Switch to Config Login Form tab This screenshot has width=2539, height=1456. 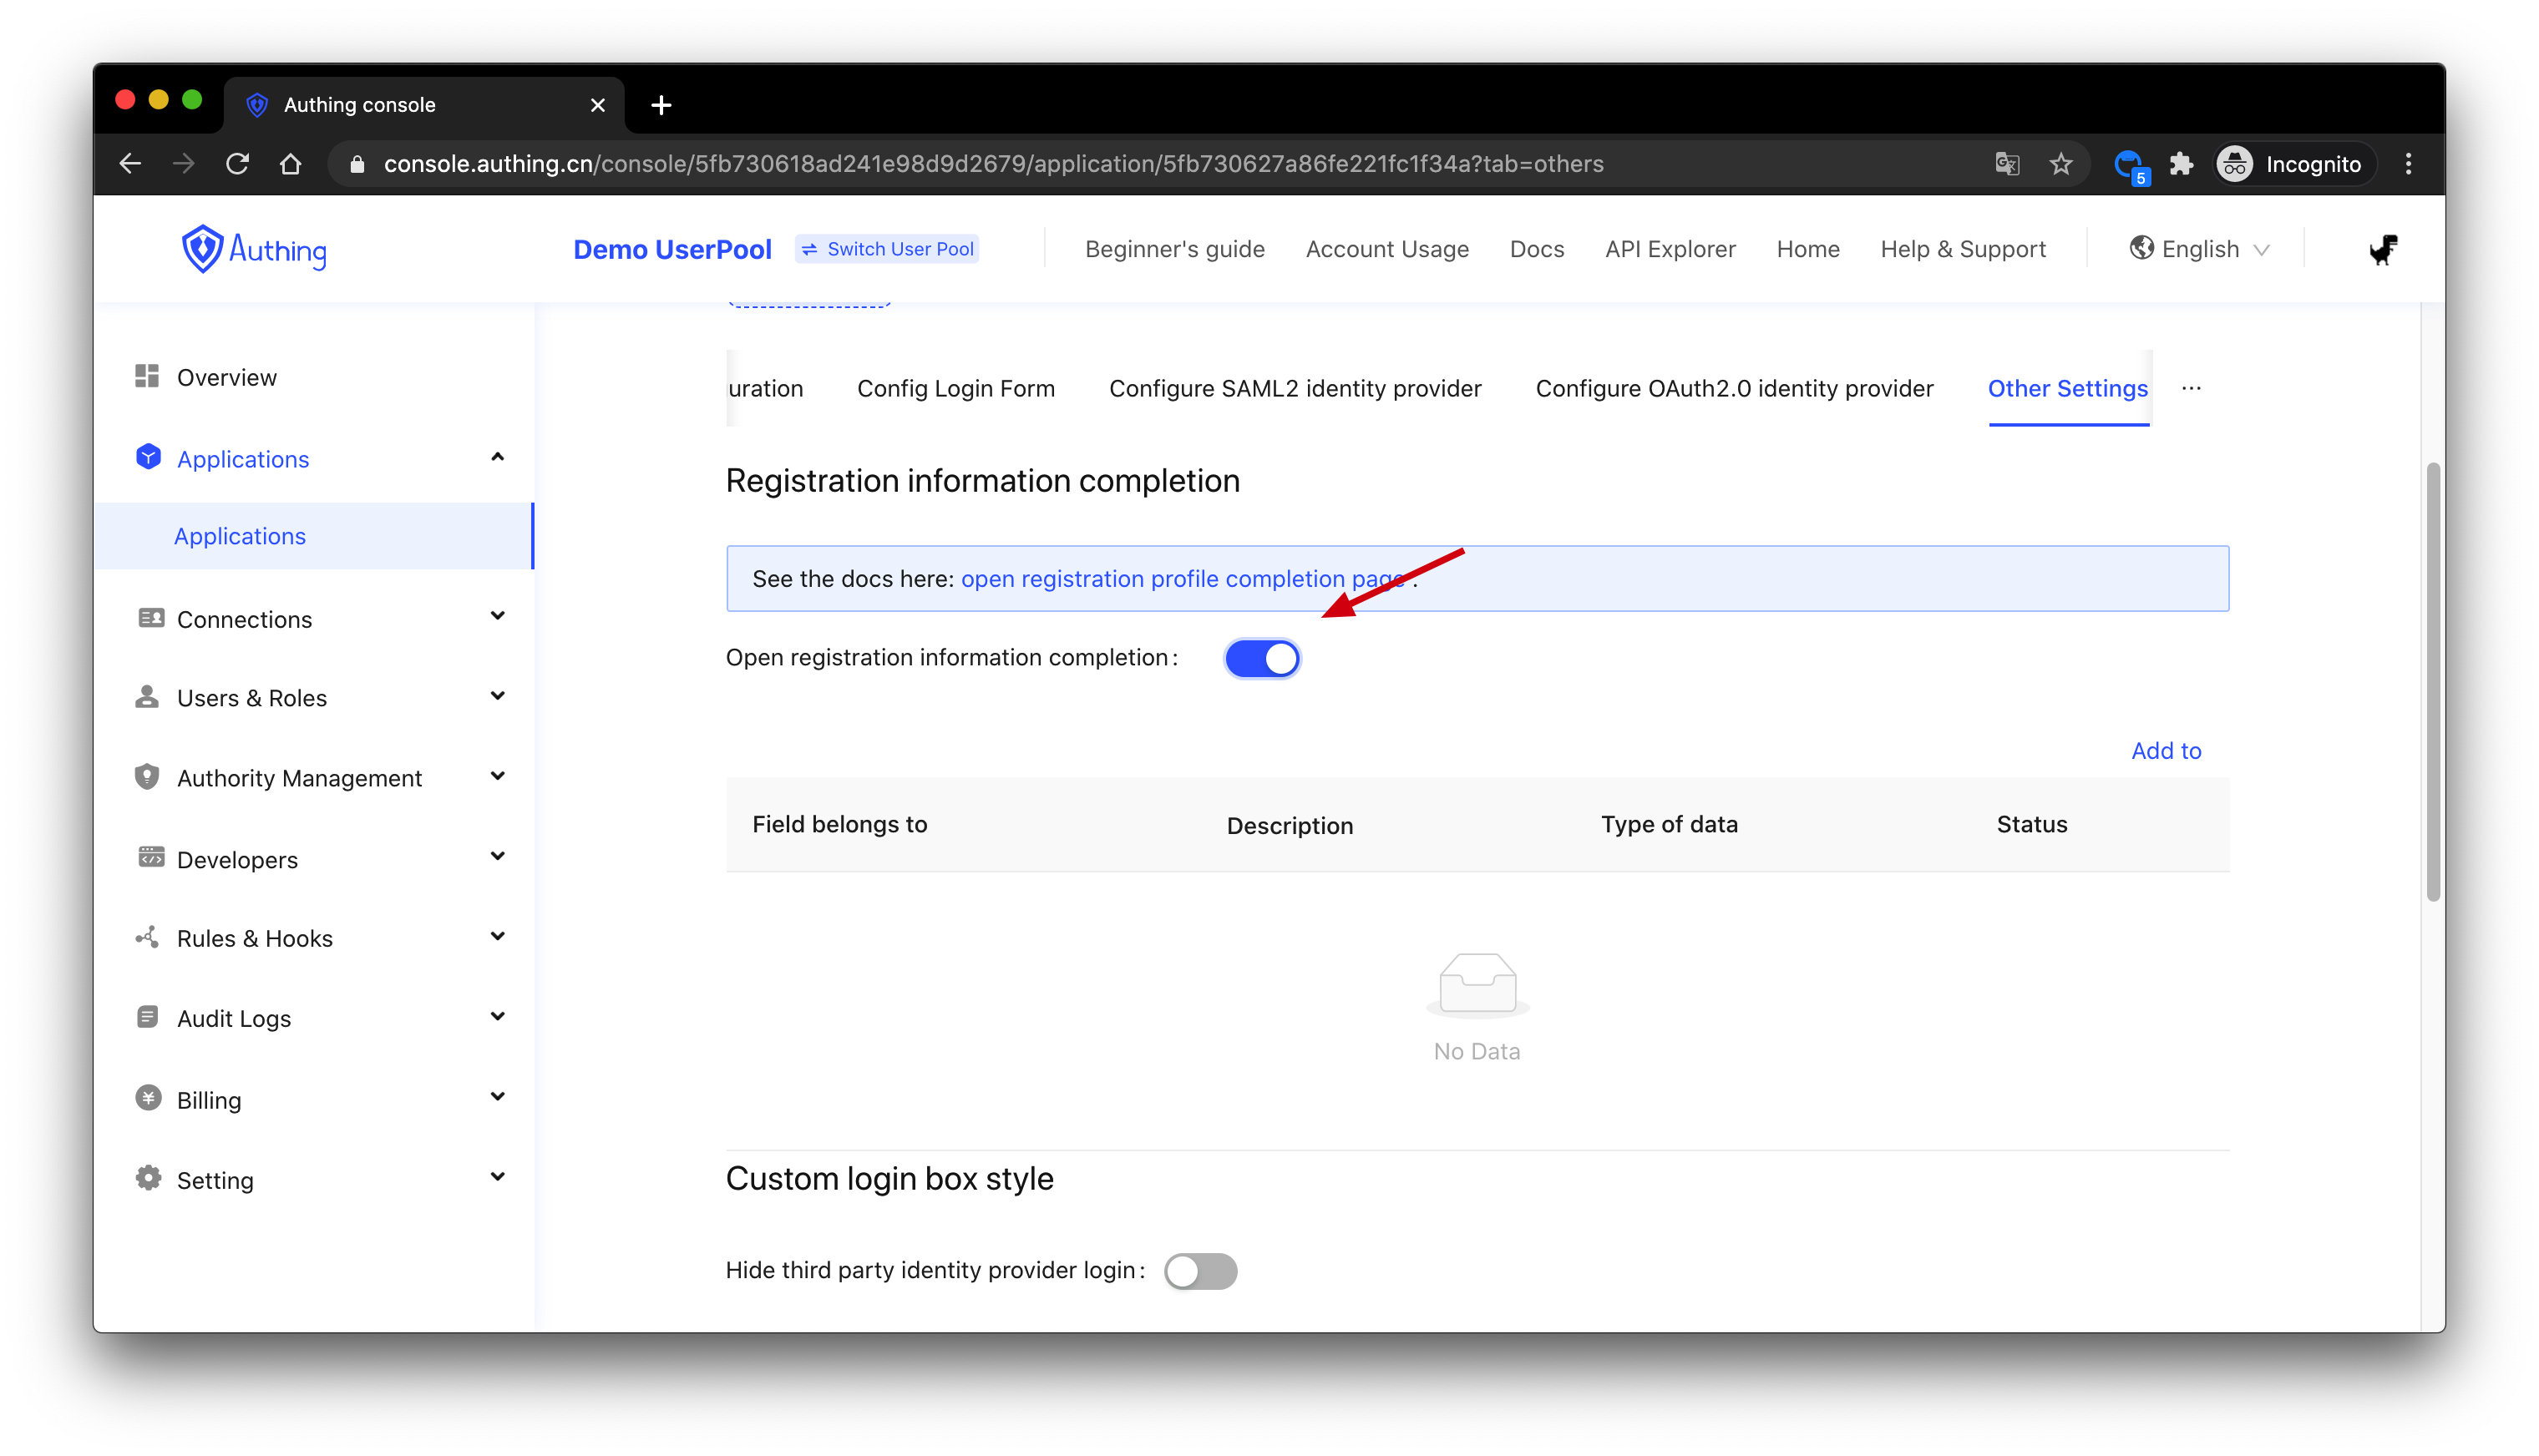(x=955, y=388)
